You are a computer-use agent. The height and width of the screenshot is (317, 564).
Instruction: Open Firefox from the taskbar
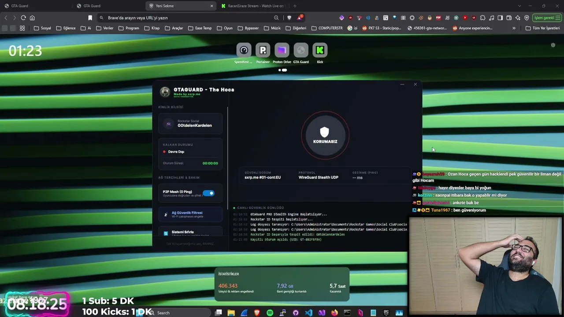point(334,313)
